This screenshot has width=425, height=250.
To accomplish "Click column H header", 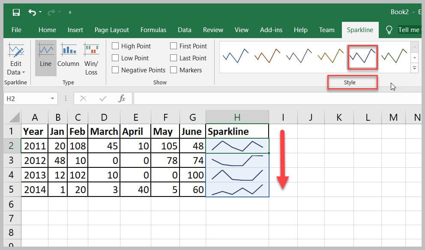I will coord(237,117).
